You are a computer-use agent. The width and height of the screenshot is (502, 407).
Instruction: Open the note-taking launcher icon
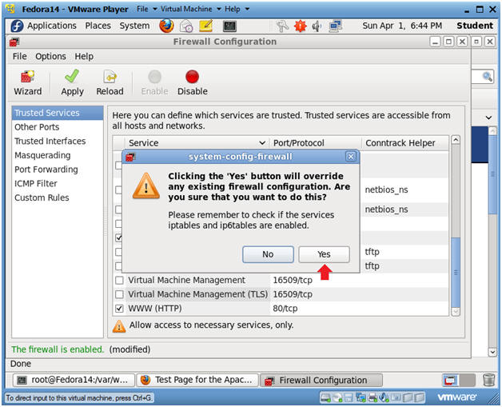tap(206, 26)
